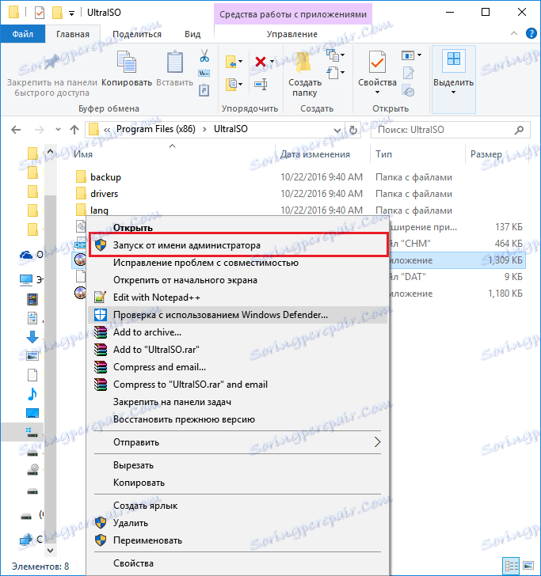This screenshot has height=576, width=541.
Task: Sort by the Размер column header
Action: pyautogui.click(x=486, y=154)
